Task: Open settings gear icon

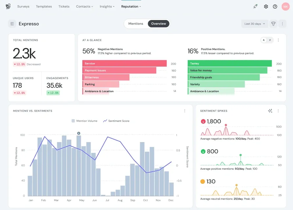Action: 266,7
